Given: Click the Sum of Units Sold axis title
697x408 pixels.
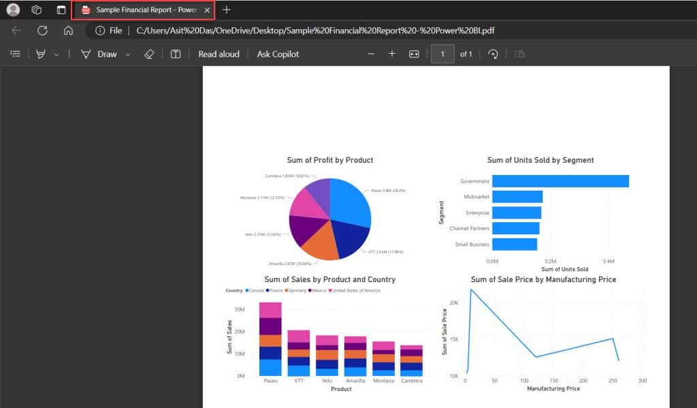Looking at the screenshot, I should 564,269.
